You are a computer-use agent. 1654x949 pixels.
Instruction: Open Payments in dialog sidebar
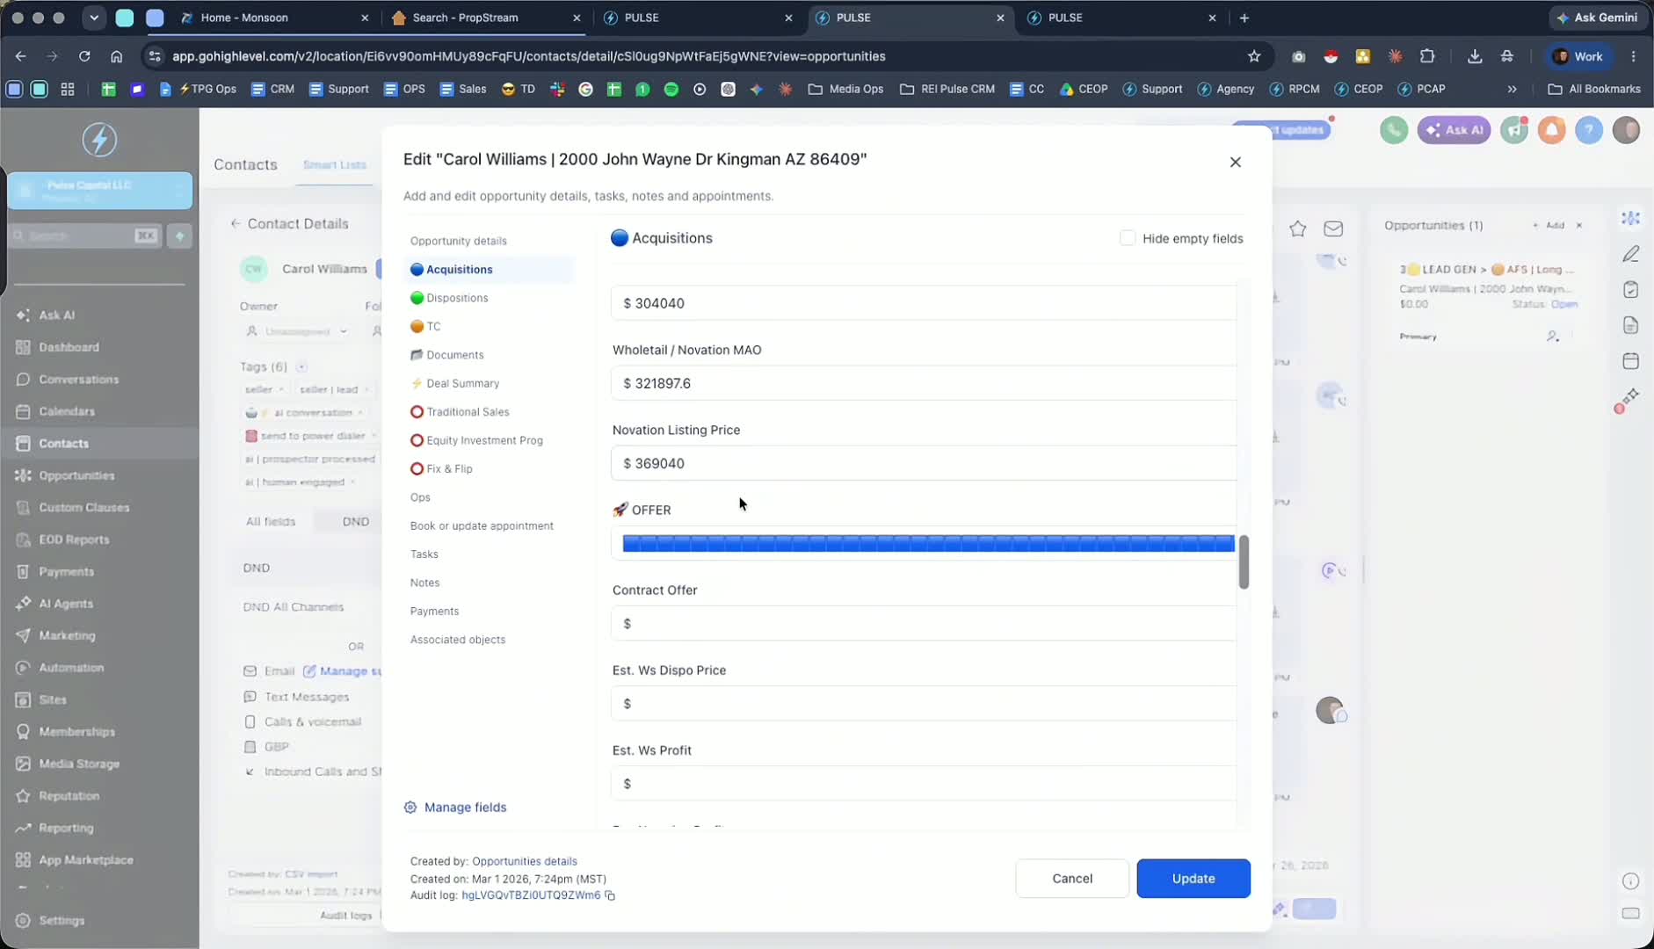(434, 612)
